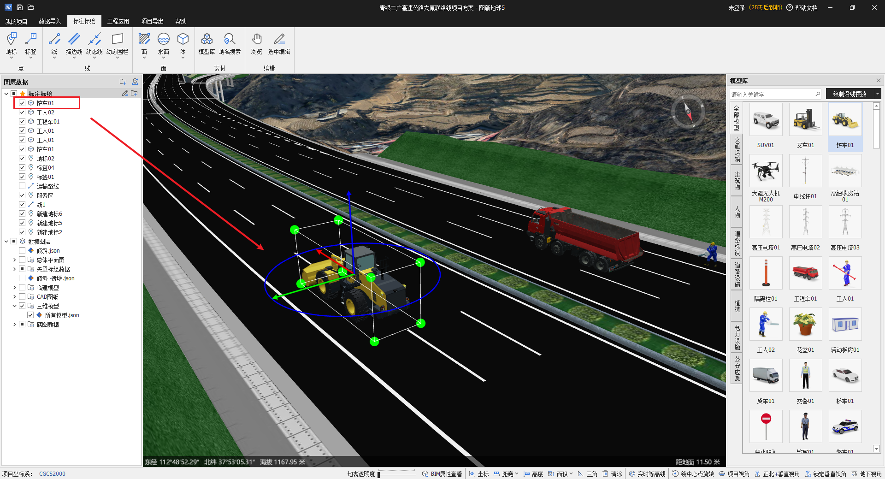Viewport: 885px width, 479px height.
Task: Switch to the 工程应用 ribbon tab
Action: coord(118,21)
